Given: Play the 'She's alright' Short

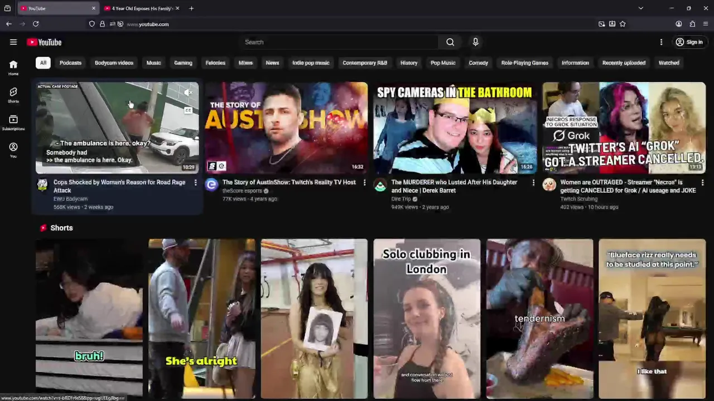Looking at the screenshot, I should 202,319.
